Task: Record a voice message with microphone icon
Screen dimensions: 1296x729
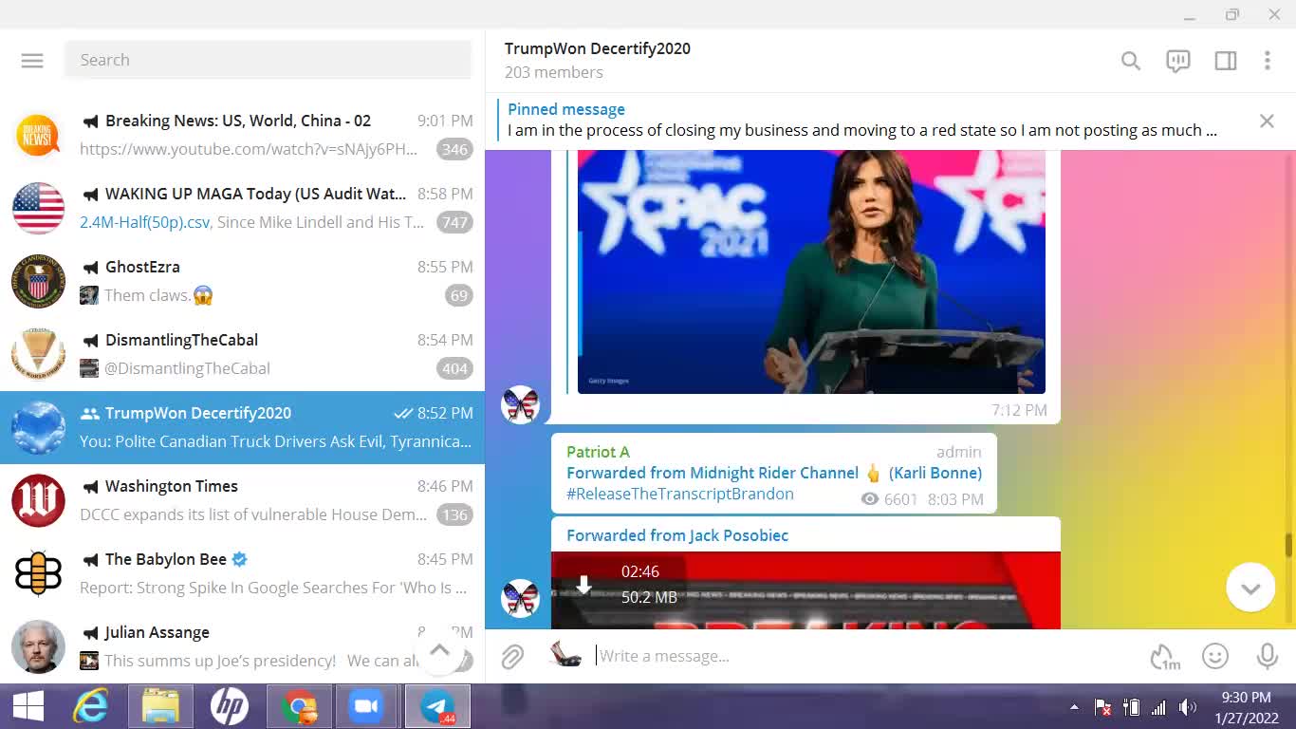Action: (1267, 656)
